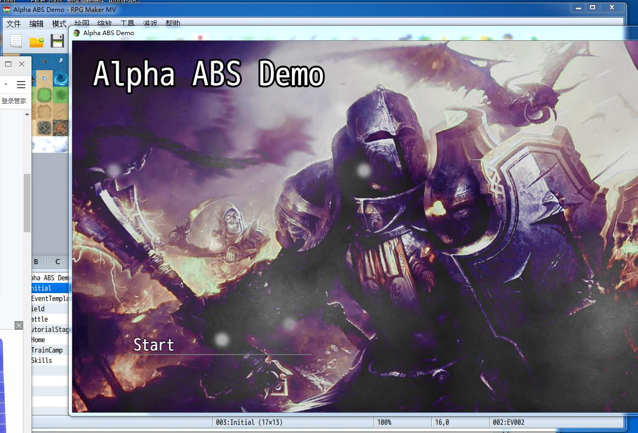Minimize the RPG Maker MV window

(x=578, y=8)
